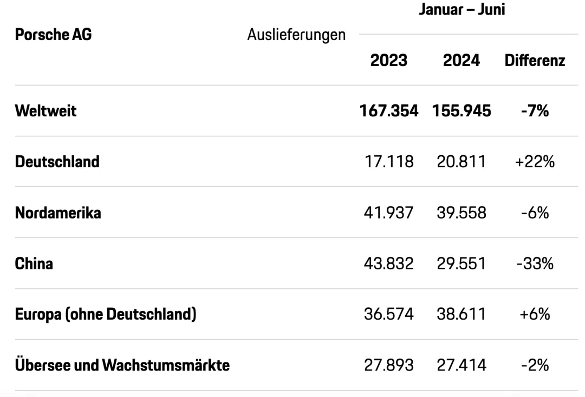This screenshot has height=397, width=585.
Task: Select the 27.893 cell for Übersee
Action: (x=388, y=365)
